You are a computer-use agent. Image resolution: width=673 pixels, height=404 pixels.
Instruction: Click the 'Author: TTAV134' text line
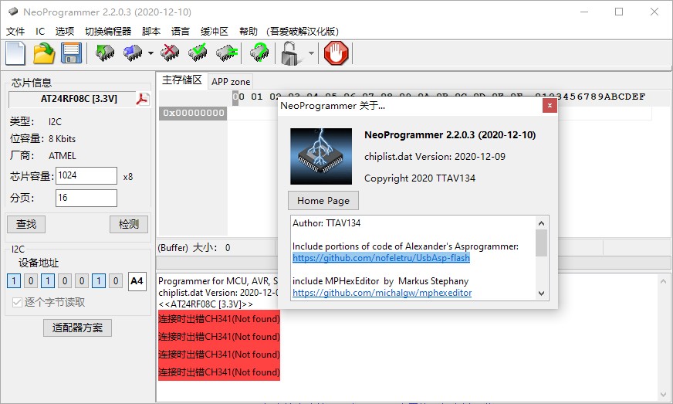coord(326,223)
